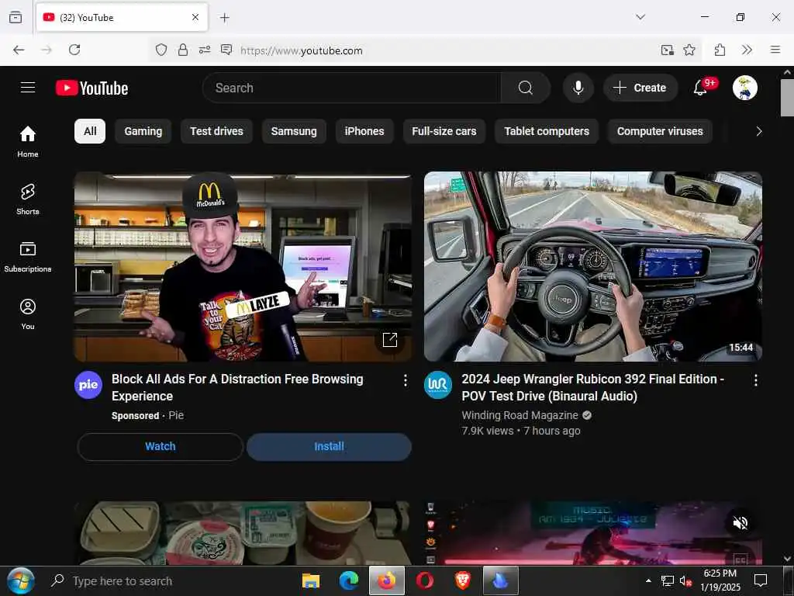The width and height of the screenshot is (794, 596).
Task: Open the account avatar menu
Action: (x=744, y=88)
